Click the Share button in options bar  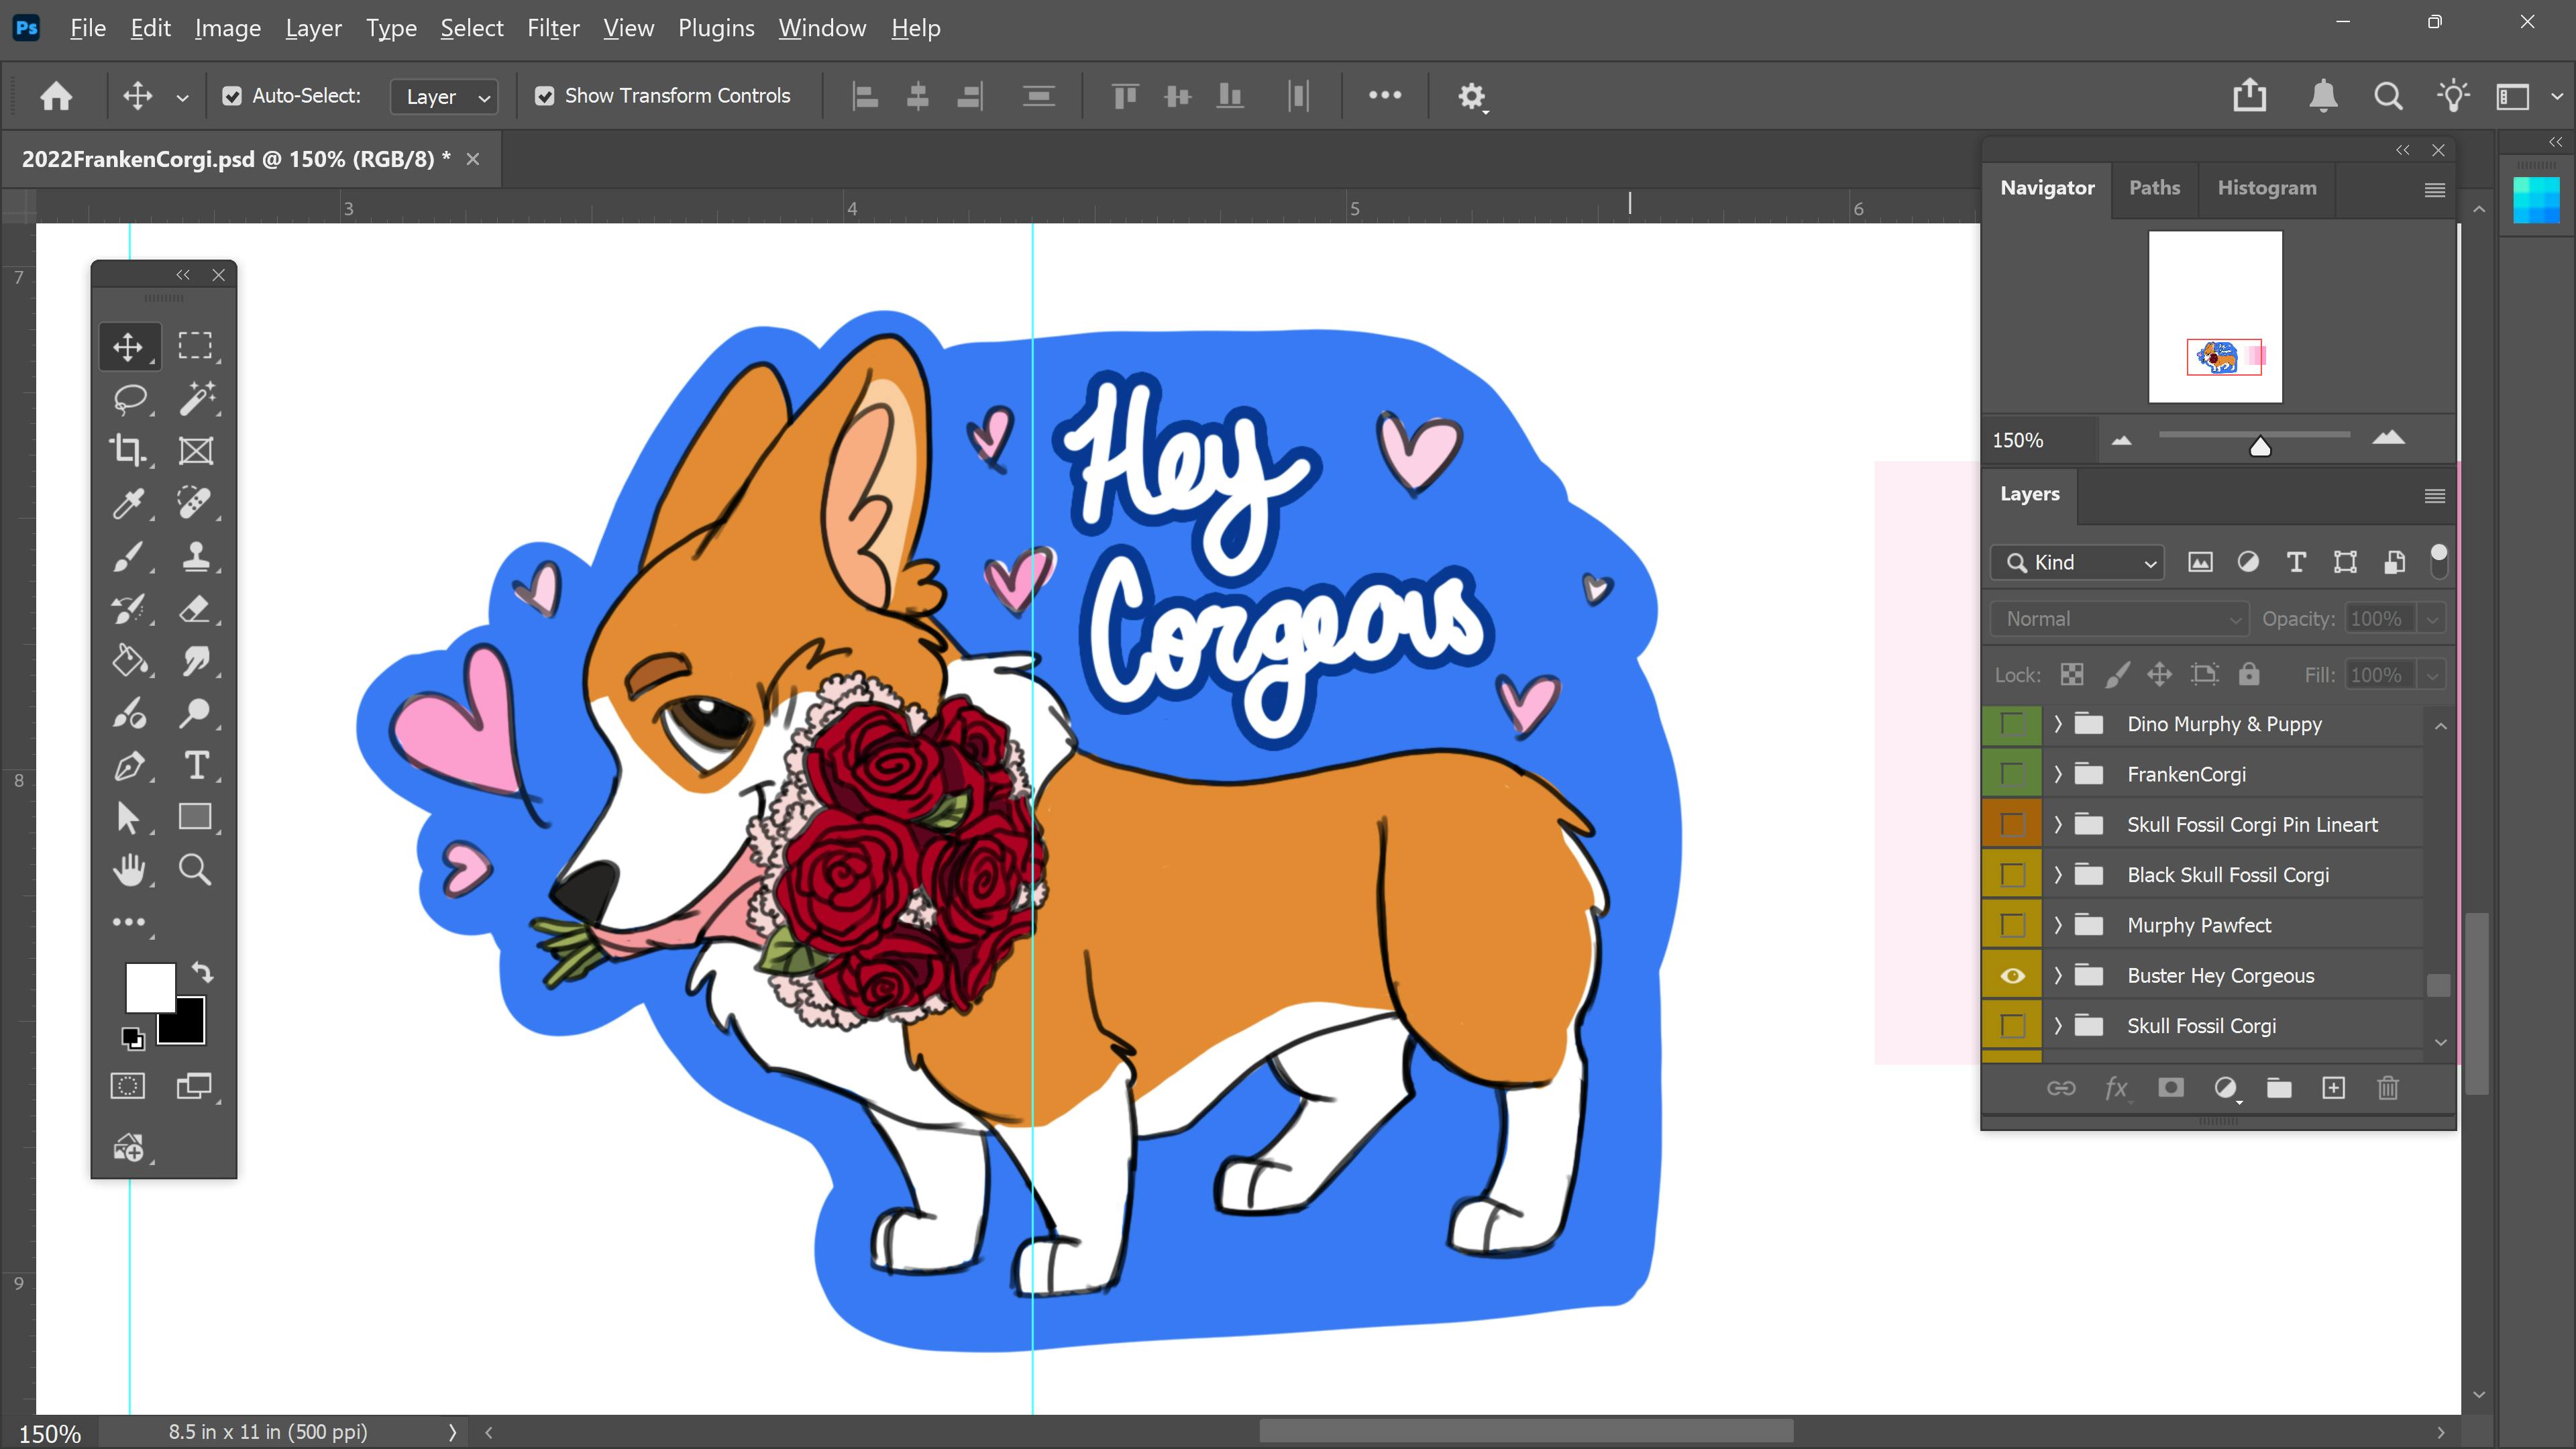pyautogui.click(x=2249, y=96)
